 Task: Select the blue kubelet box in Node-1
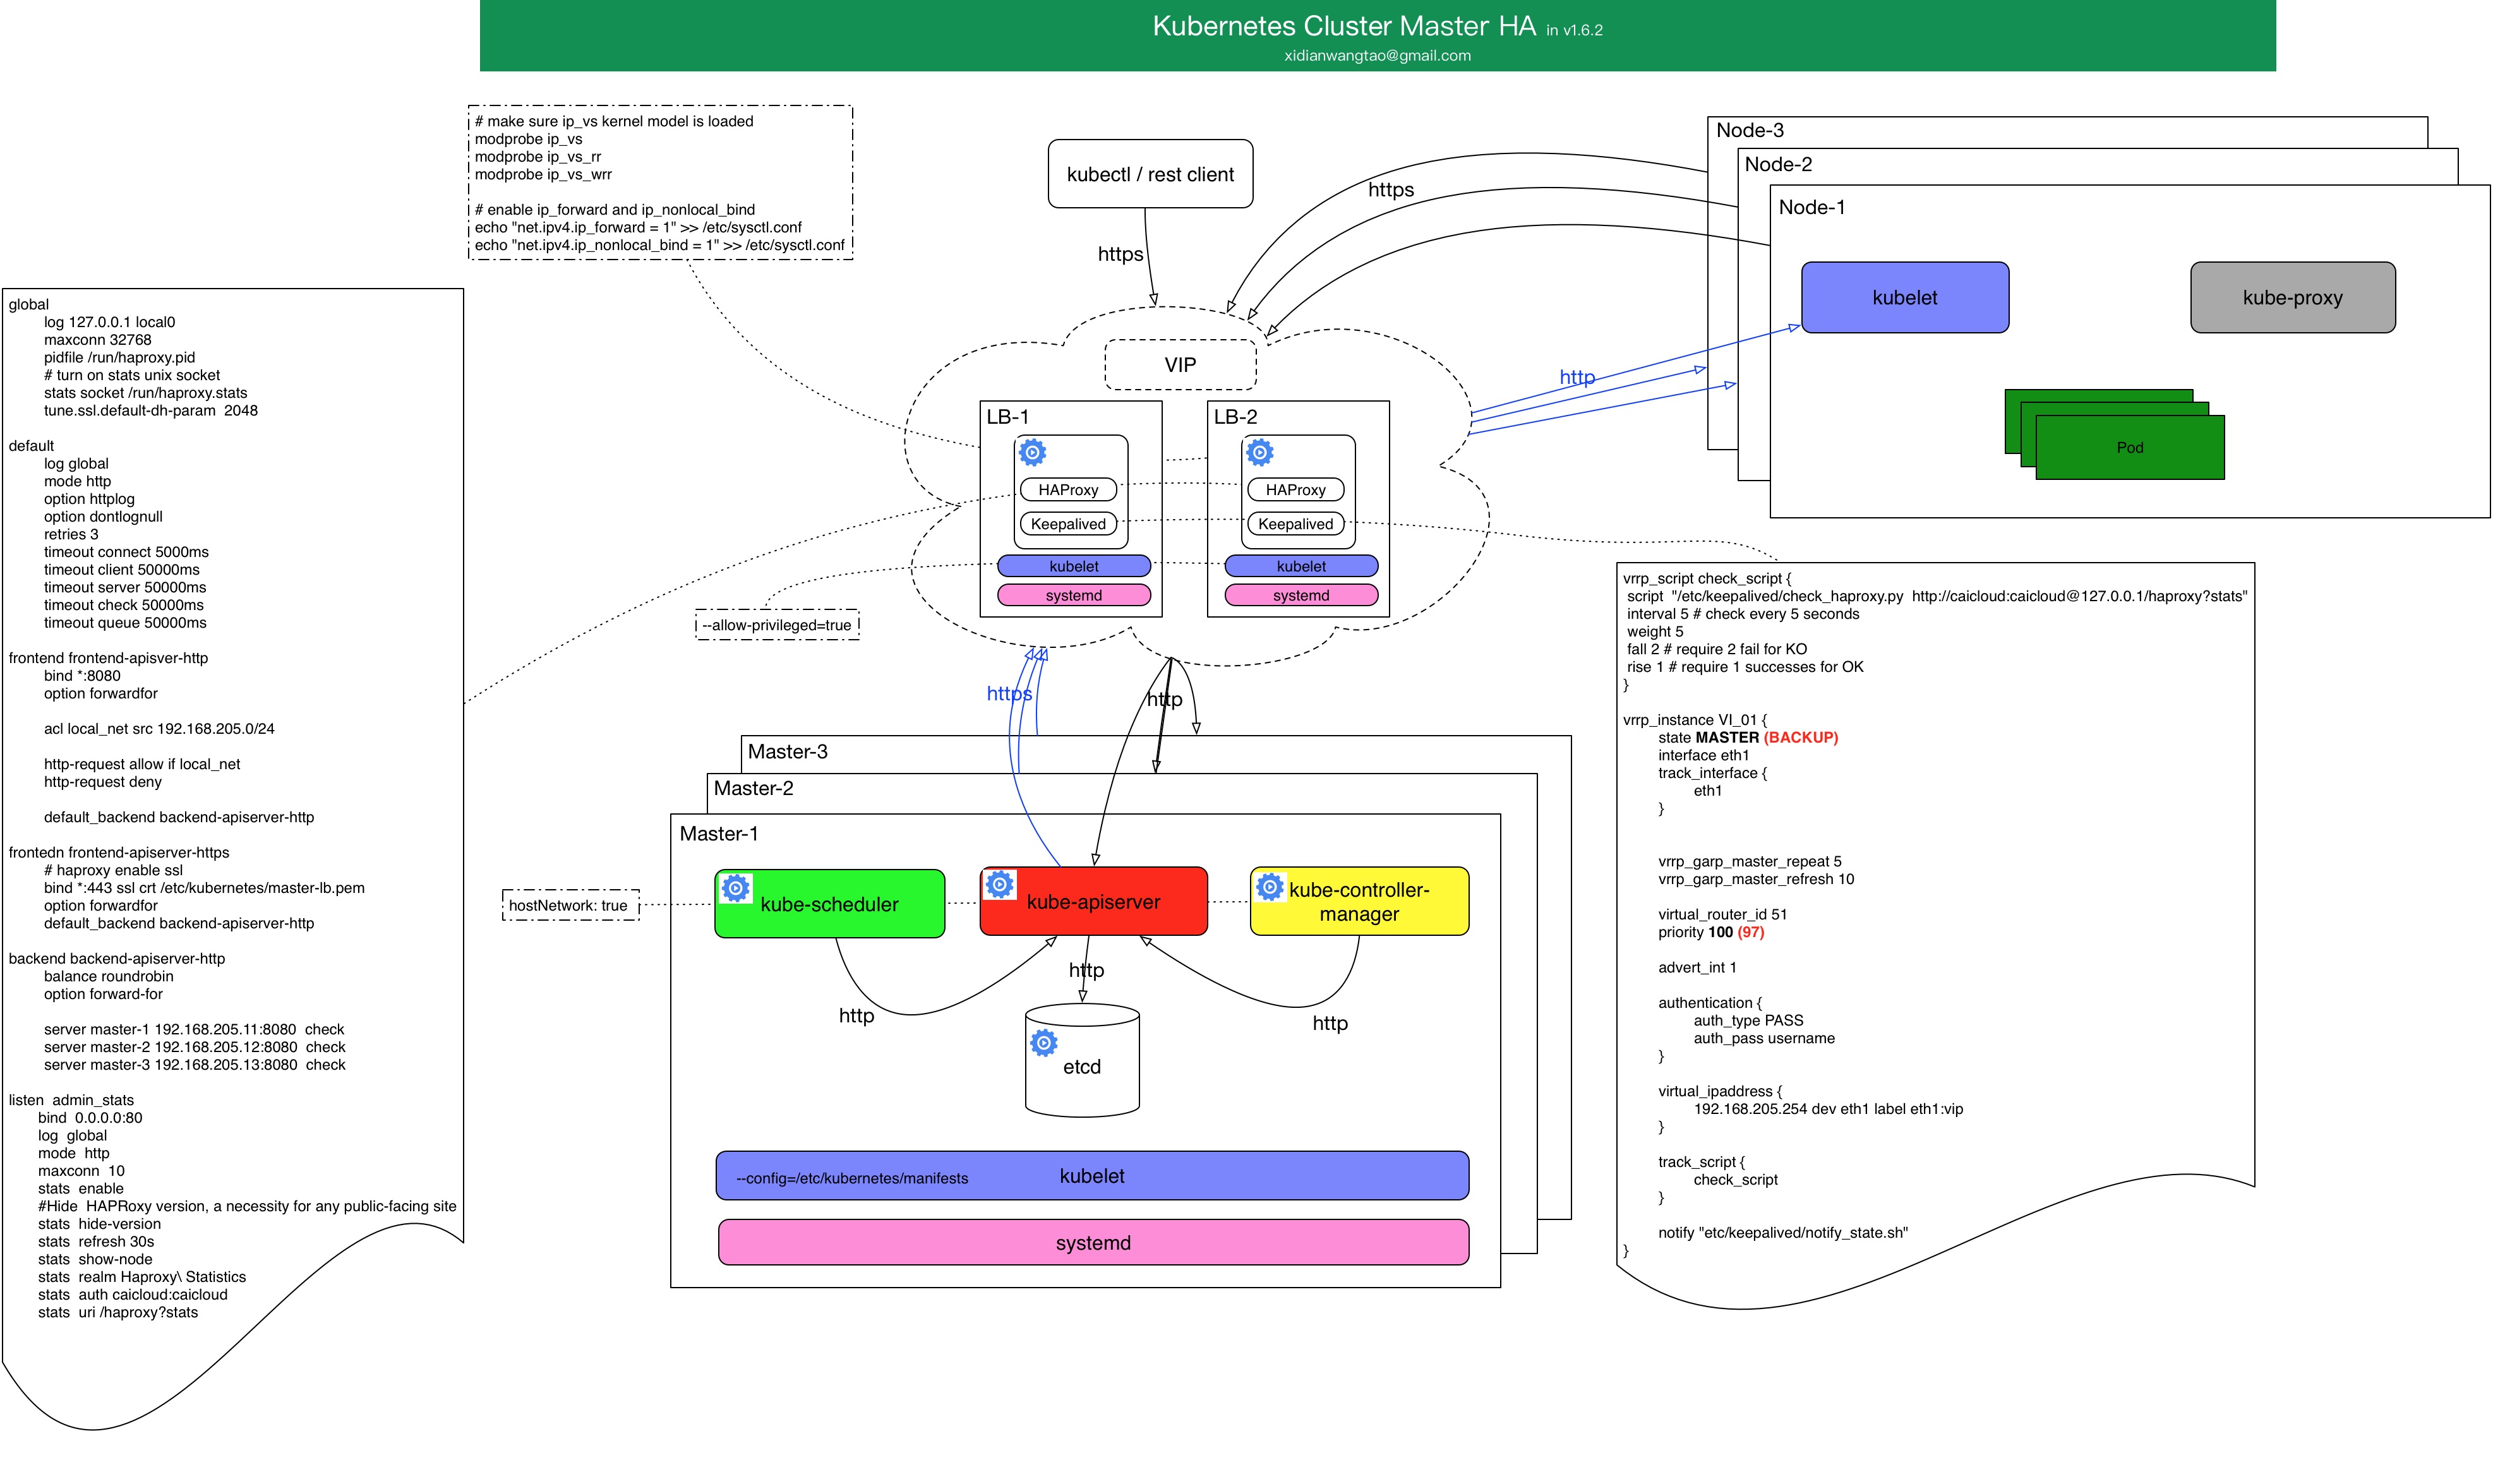click(x=1904, y=297)
